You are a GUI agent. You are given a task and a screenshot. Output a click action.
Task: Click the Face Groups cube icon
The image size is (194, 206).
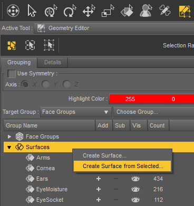tap(20, 136)
